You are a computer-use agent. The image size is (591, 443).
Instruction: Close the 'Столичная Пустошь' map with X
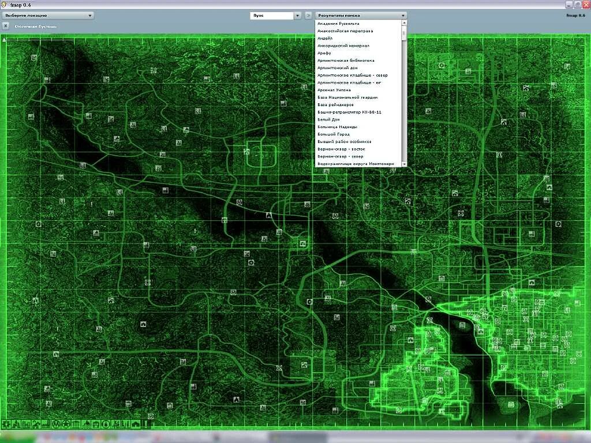[6, 26]
